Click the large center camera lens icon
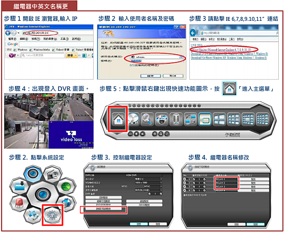The image size is (284, 232). [43, 194]
